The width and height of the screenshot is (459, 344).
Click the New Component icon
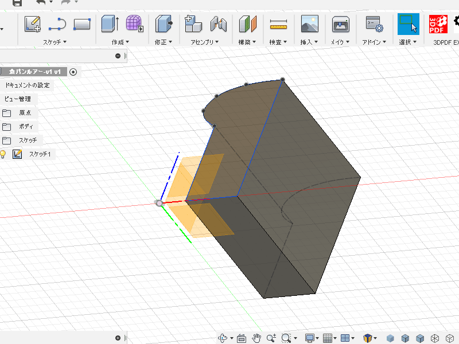click(193, 24)
